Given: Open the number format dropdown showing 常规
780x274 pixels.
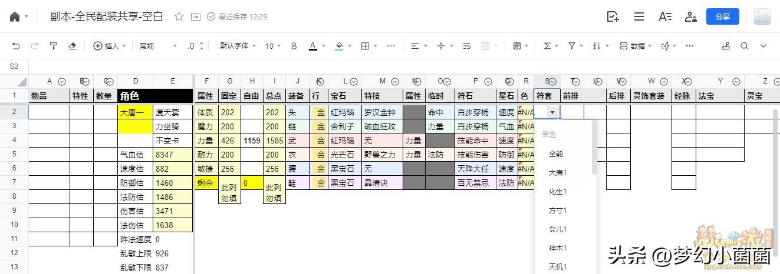Looking at the screenshot, I should coord(158,46).
